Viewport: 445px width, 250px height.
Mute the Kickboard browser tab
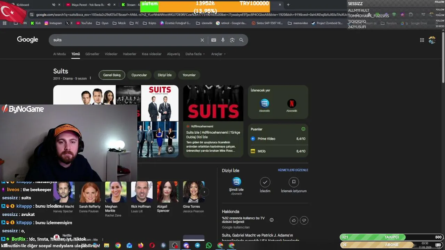pos(54,5)
